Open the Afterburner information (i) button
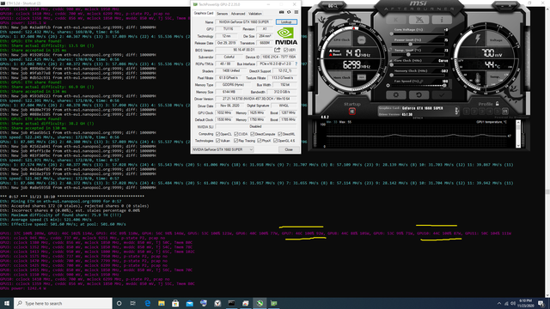 click(x=442, y=20)
